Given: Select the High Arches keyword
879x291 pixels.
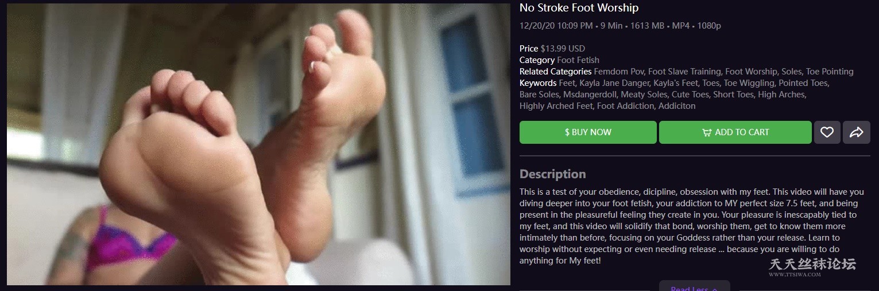Looking at the screenshot, I should pyautogui.click(x=781, y=95).
